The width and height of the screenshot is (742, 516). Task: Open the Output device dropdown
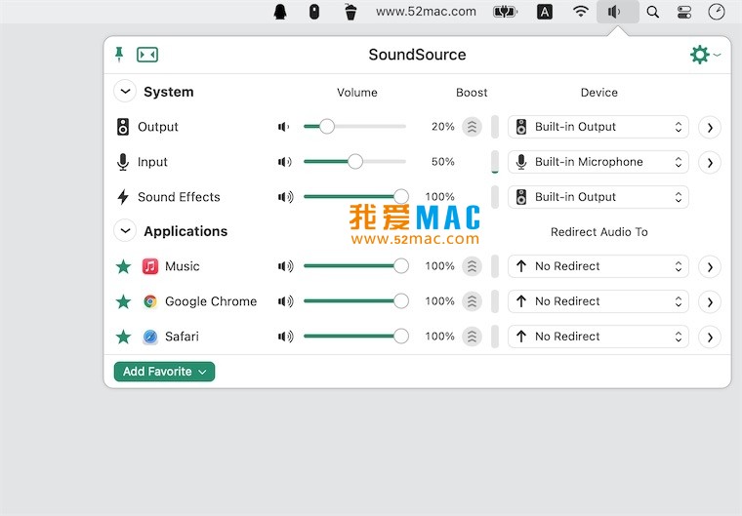(x=598, y=127)
